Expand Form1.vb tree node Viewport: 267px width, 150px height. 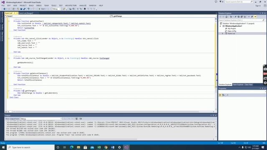222,33
